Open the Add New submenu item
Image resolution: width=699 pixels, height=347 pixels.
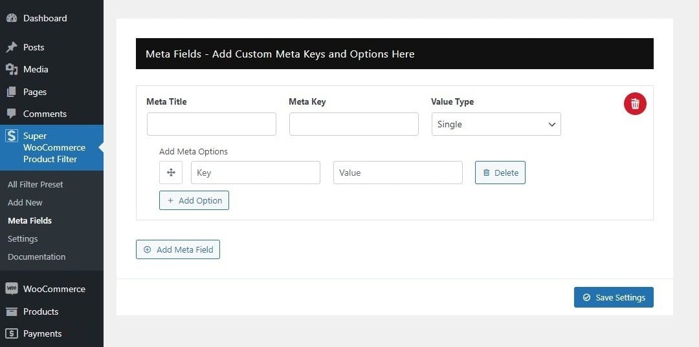tap(25, 202)
